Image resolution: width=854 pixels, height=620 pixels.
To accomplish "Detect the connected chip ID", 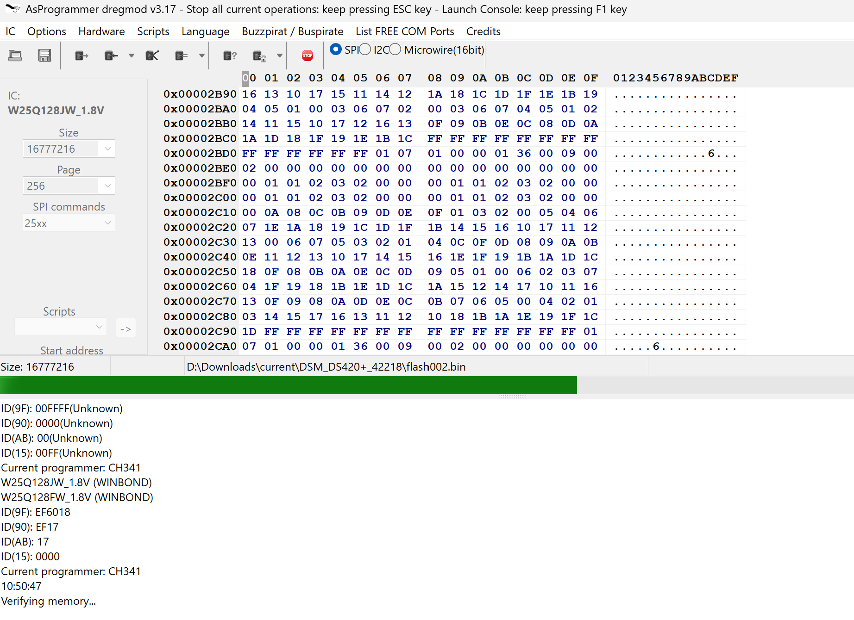I will (230, 55).
